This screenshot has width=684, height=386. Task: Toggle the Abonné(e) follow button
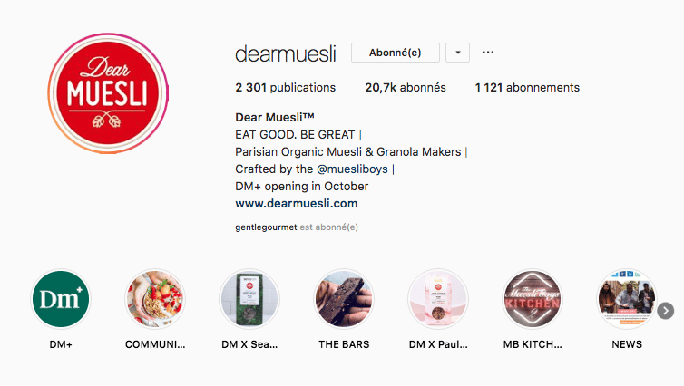396,53
